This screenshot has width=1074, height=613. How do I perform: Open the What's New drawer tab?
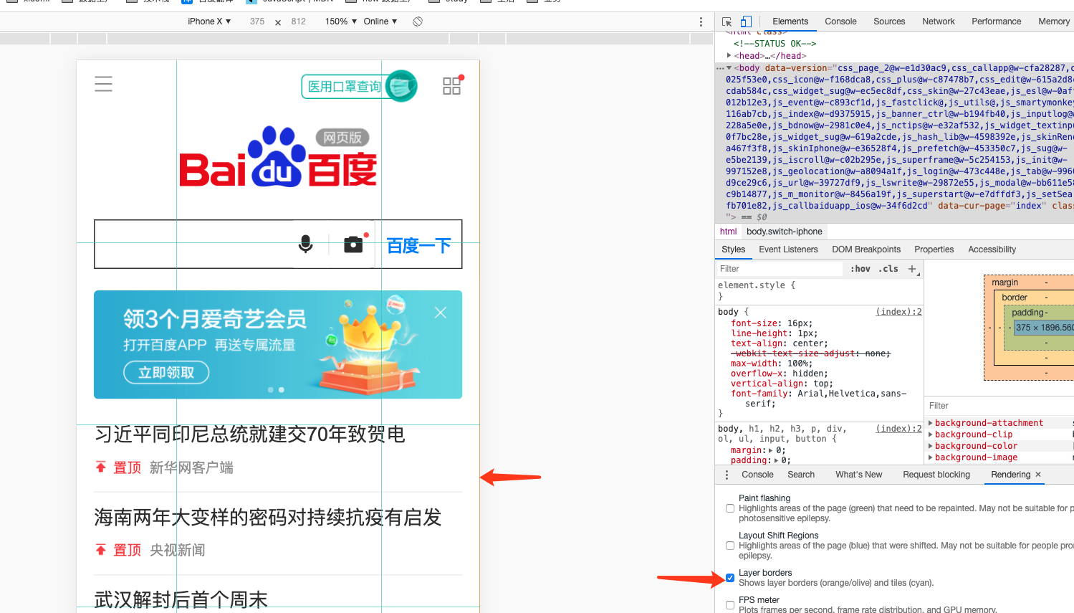click(858, 475)
